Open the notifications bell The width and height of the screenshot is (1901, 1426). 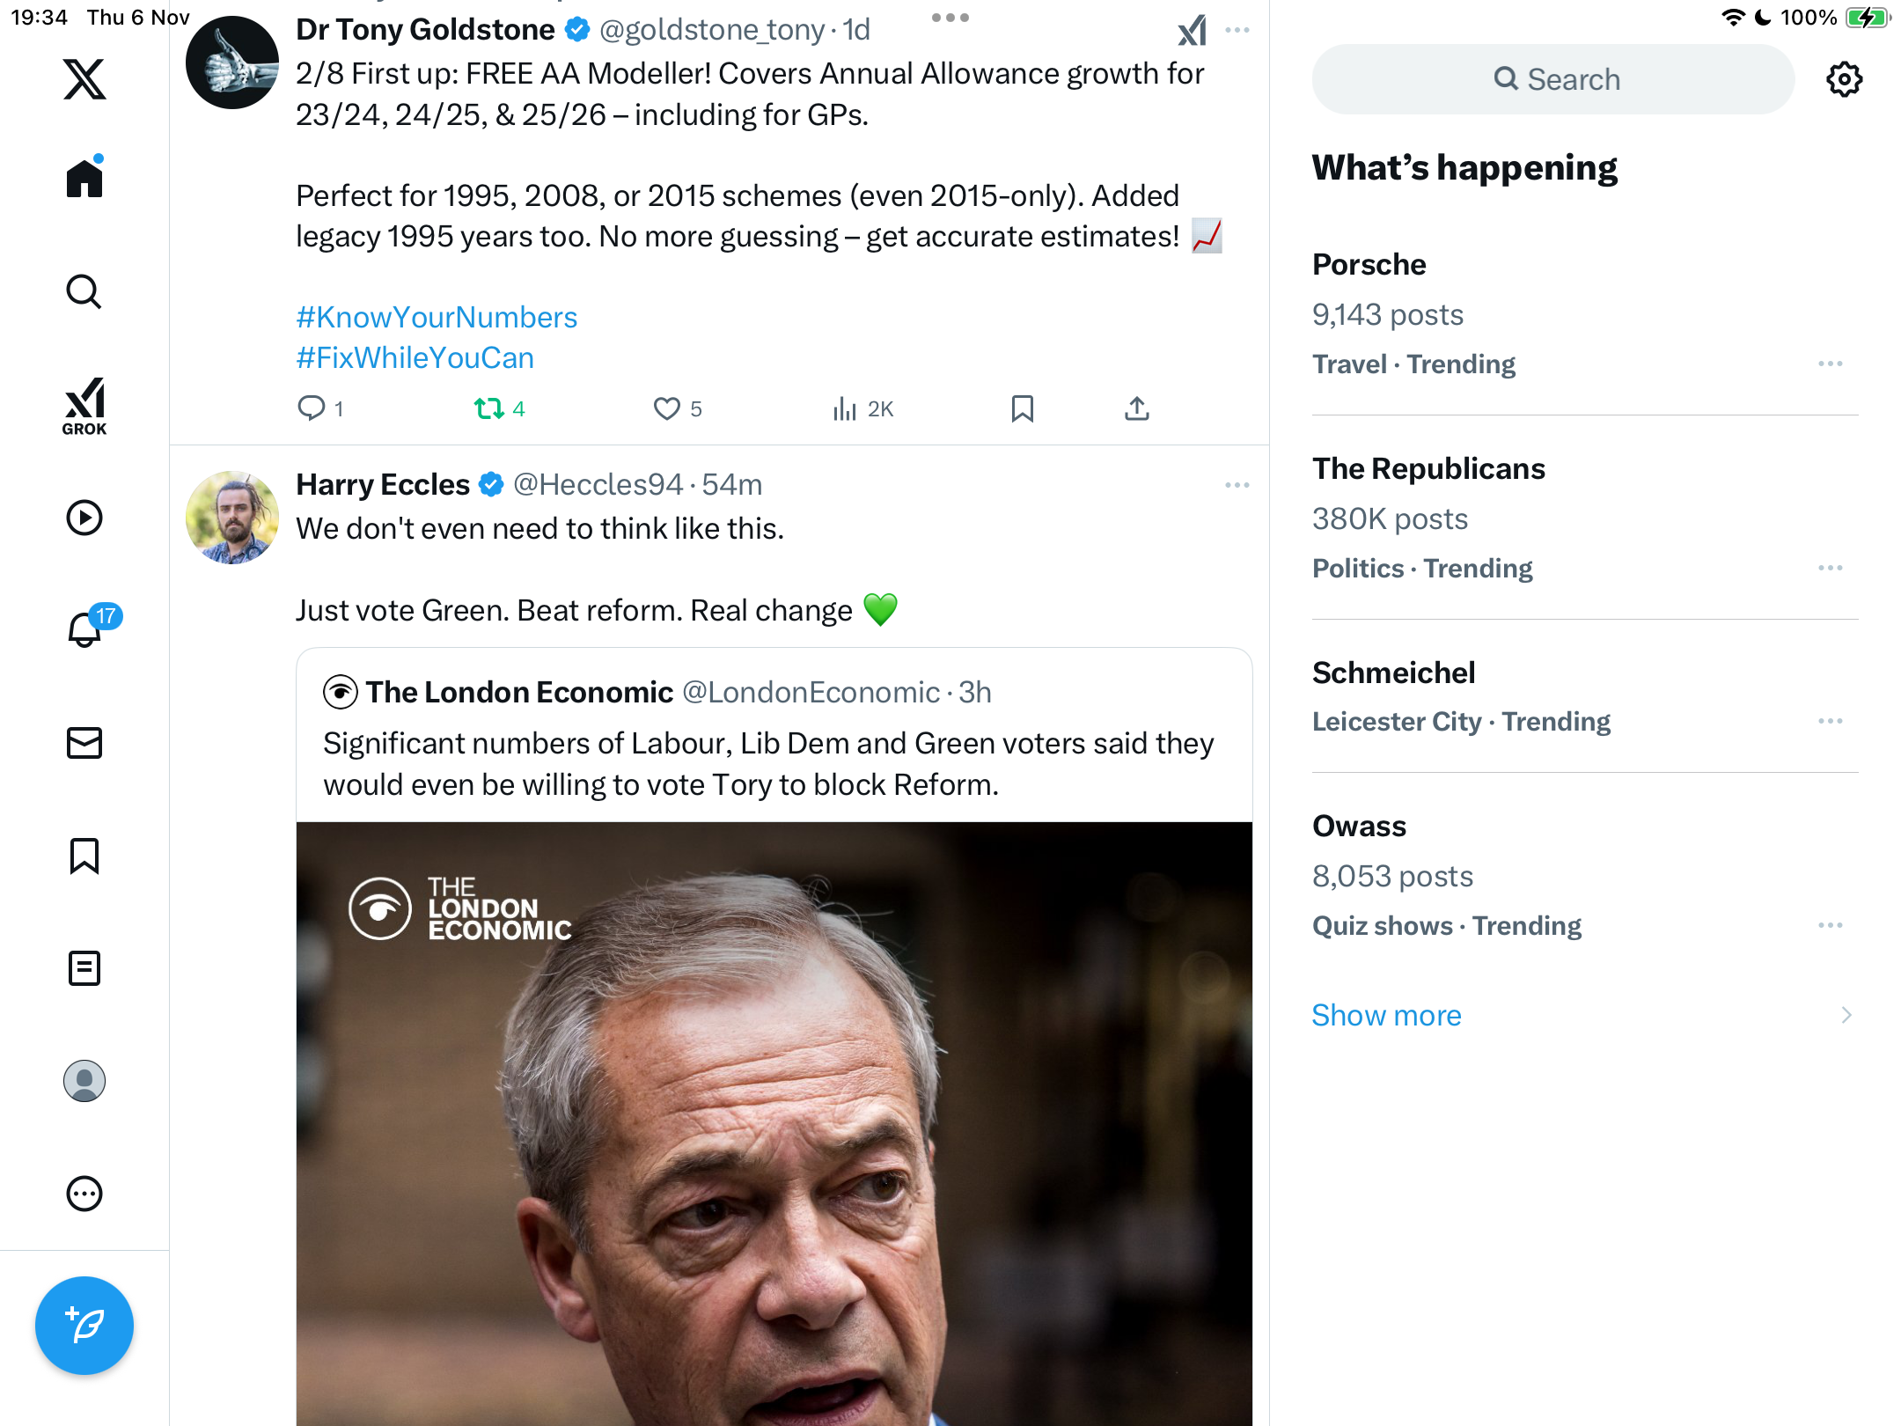click(x=84, y=629)
